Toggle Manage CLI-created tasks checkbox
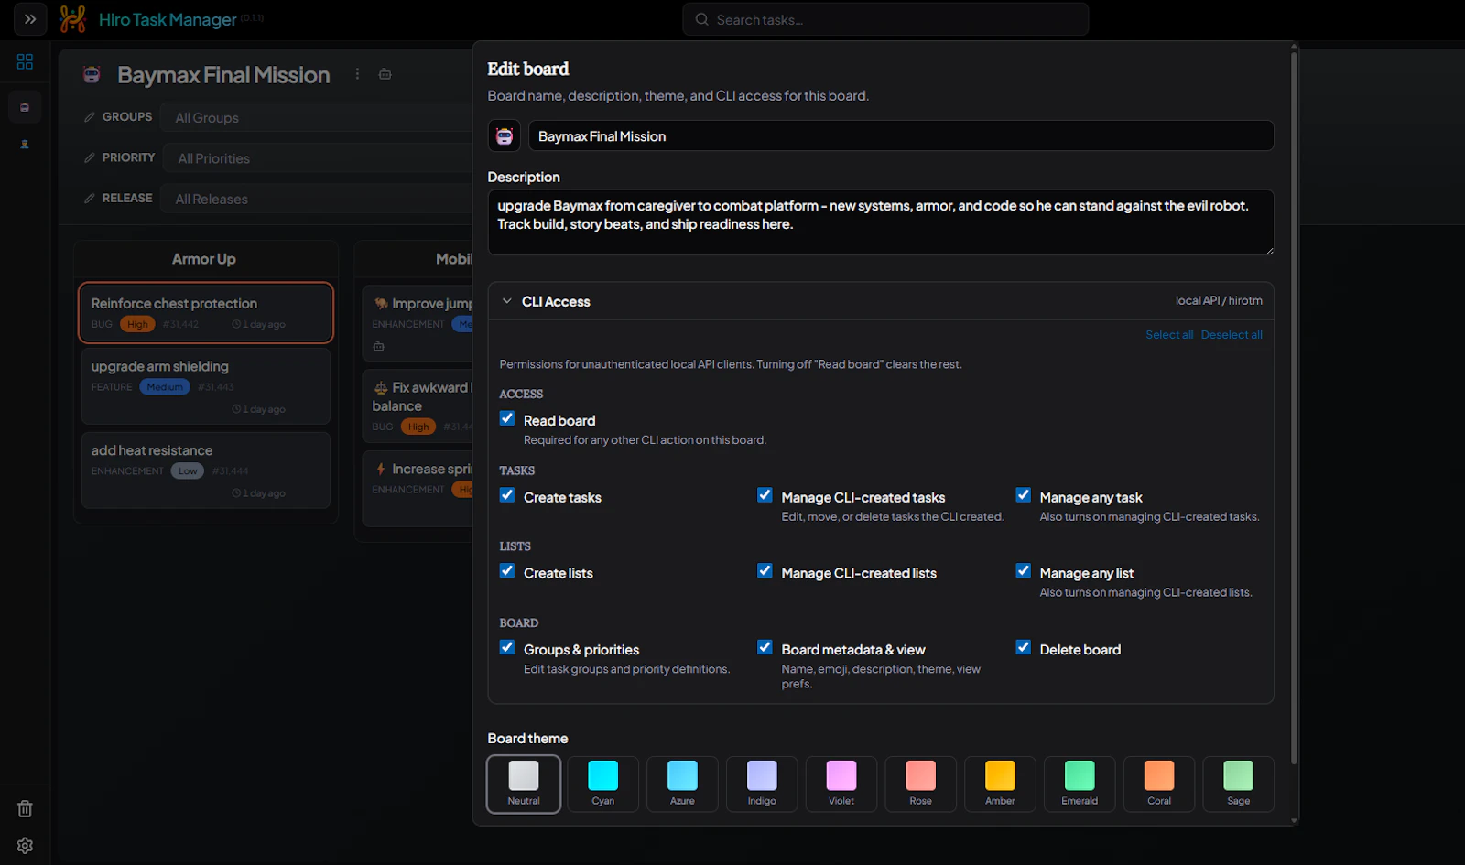Viewport: 1465px width, 865px height. tap(765, 495)
